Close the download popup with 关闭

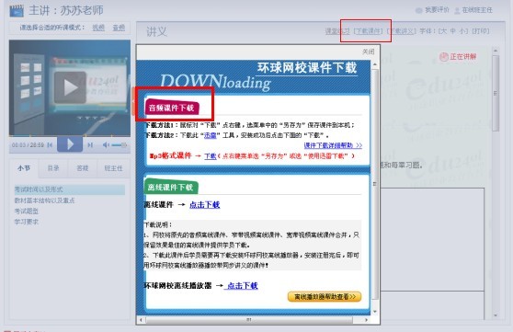click(x=368, y=52)
